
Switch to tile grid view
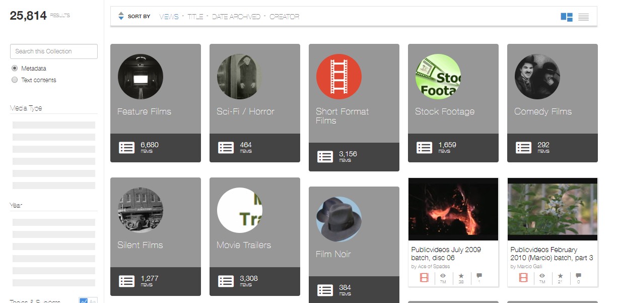click(567, 17)
